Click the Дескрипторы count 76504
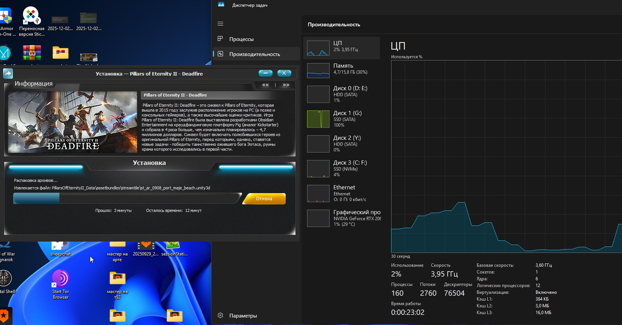This screenshot has width=622, height=325. tap(454, 293)
